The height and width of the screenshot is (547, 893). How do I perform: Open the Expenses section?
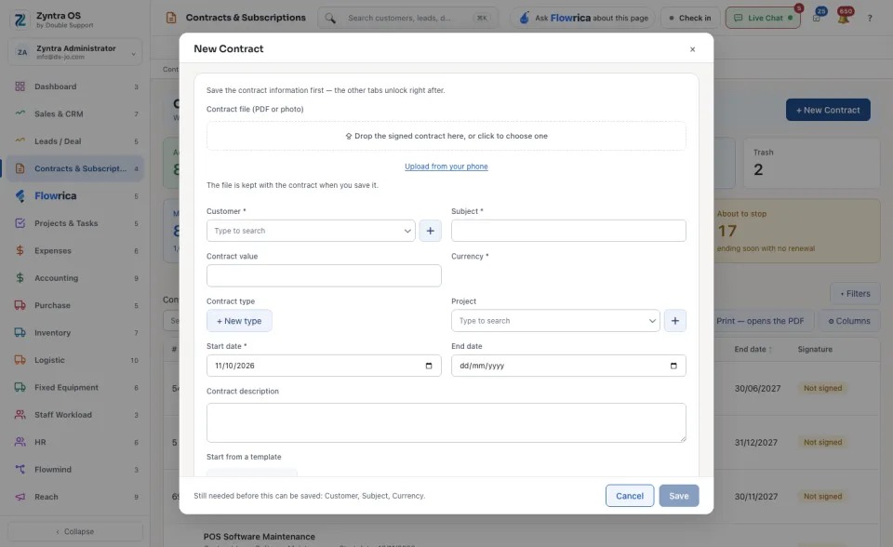pyautogui.click(x=75, y=251)
